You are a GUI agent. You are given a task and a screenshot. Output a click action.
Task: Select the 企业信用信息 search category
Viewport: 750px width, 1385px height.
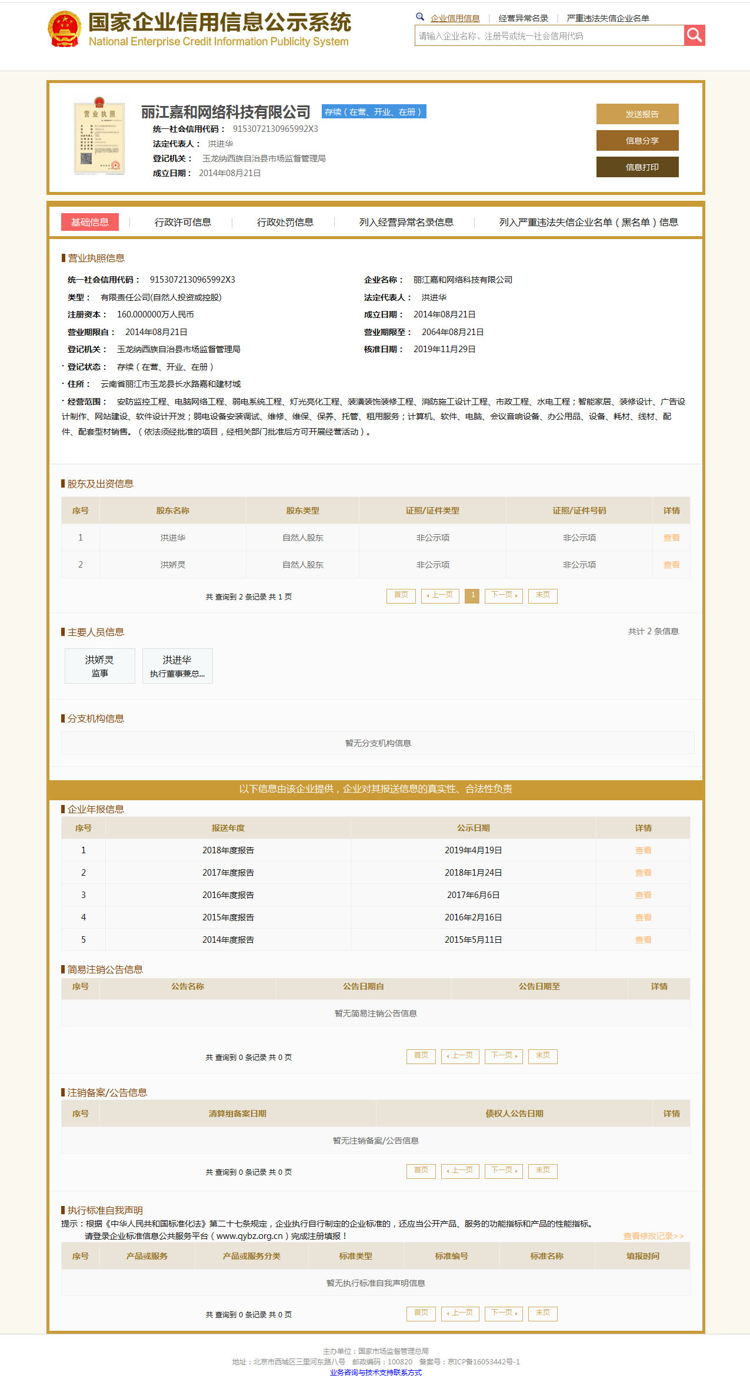(x=455, y=18)
